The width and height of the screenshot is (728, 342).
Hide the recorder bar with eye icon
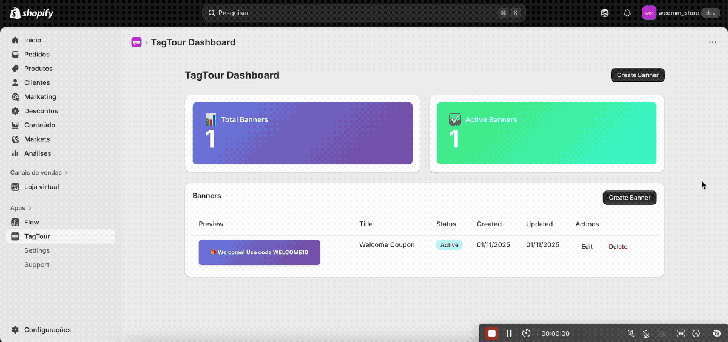pyautogui.click(x=716, y=334)
